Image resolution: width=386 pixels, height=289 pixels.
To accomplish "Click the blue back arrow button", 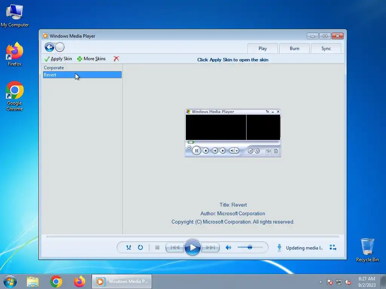I will coord(49,47).
